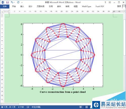Switch to the 引用 (References) tab

point(51,6)
